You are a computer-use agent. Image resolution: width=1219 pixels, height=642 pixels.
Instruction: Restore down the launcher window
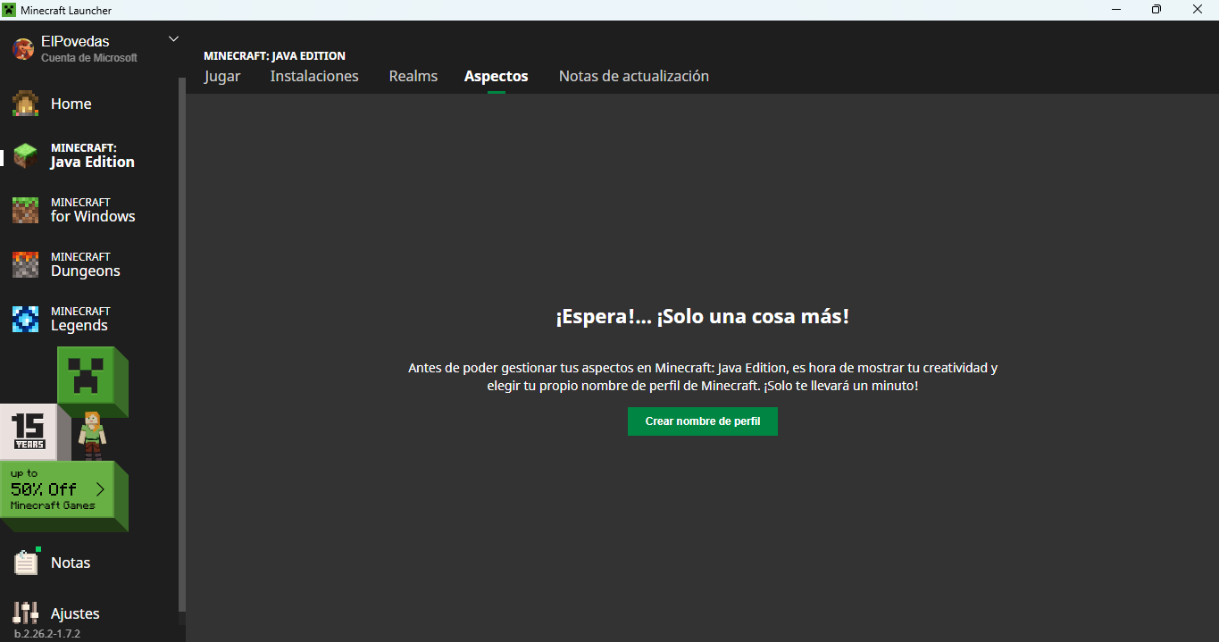[x=1156, y=10]
